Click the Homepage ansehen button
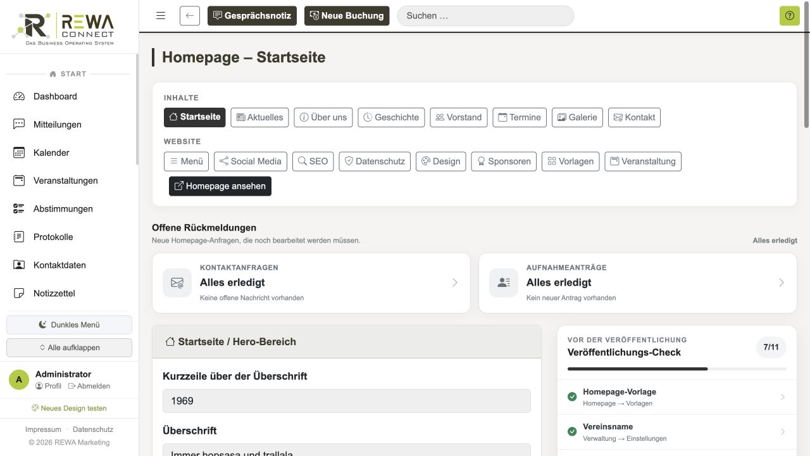Viewport: 810px width, 456px height. point(220,186)
